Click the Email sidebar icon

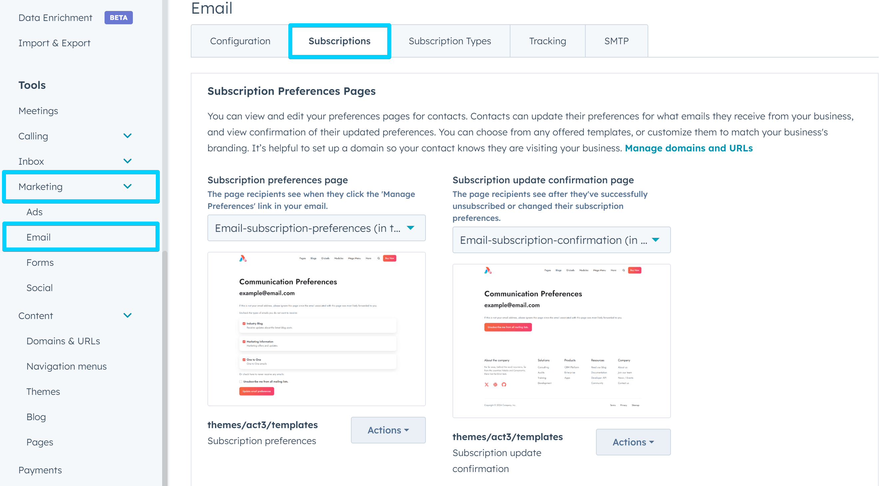(x=38, y=237)
